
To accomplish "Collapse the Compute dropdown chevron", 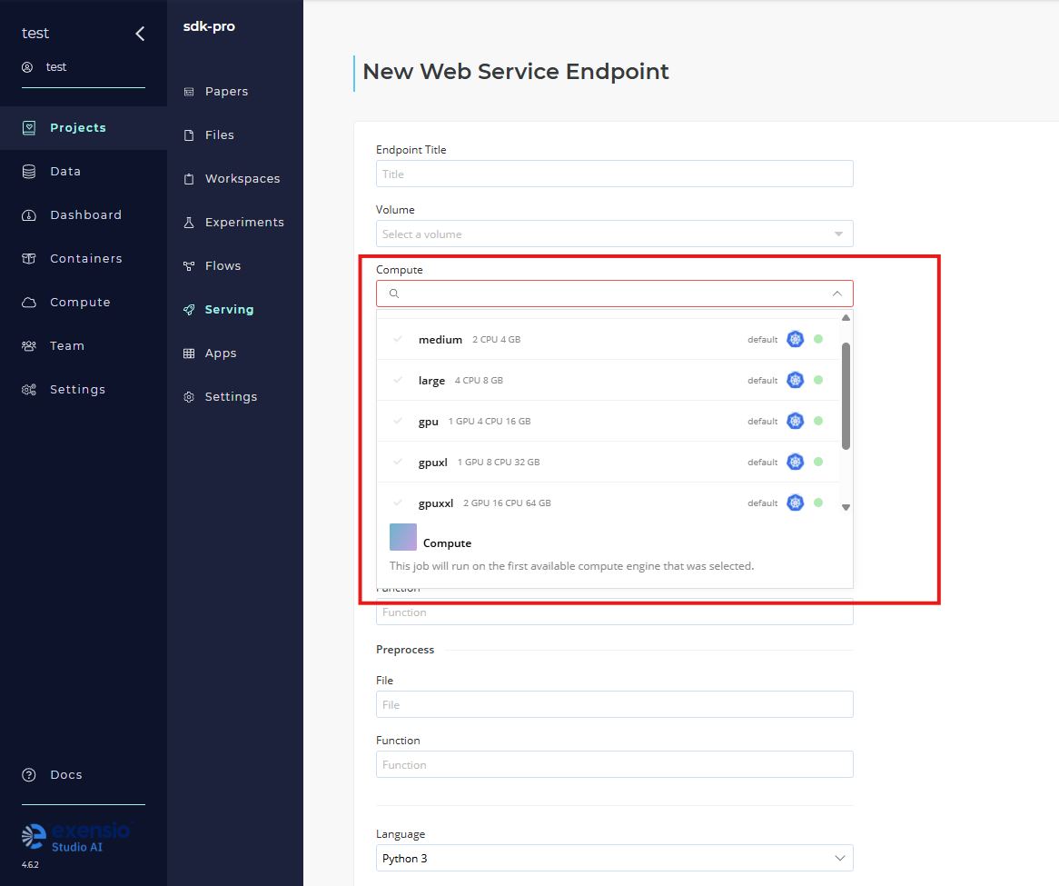I will click(x=836, y=294).
